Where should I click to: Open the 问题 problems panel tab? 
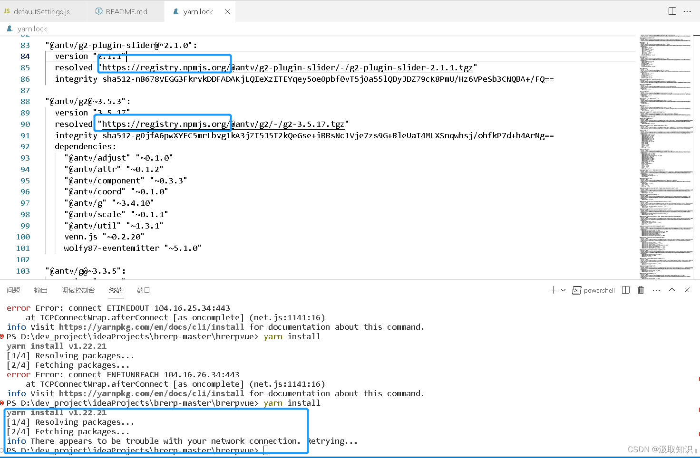(x=13, y=290)
